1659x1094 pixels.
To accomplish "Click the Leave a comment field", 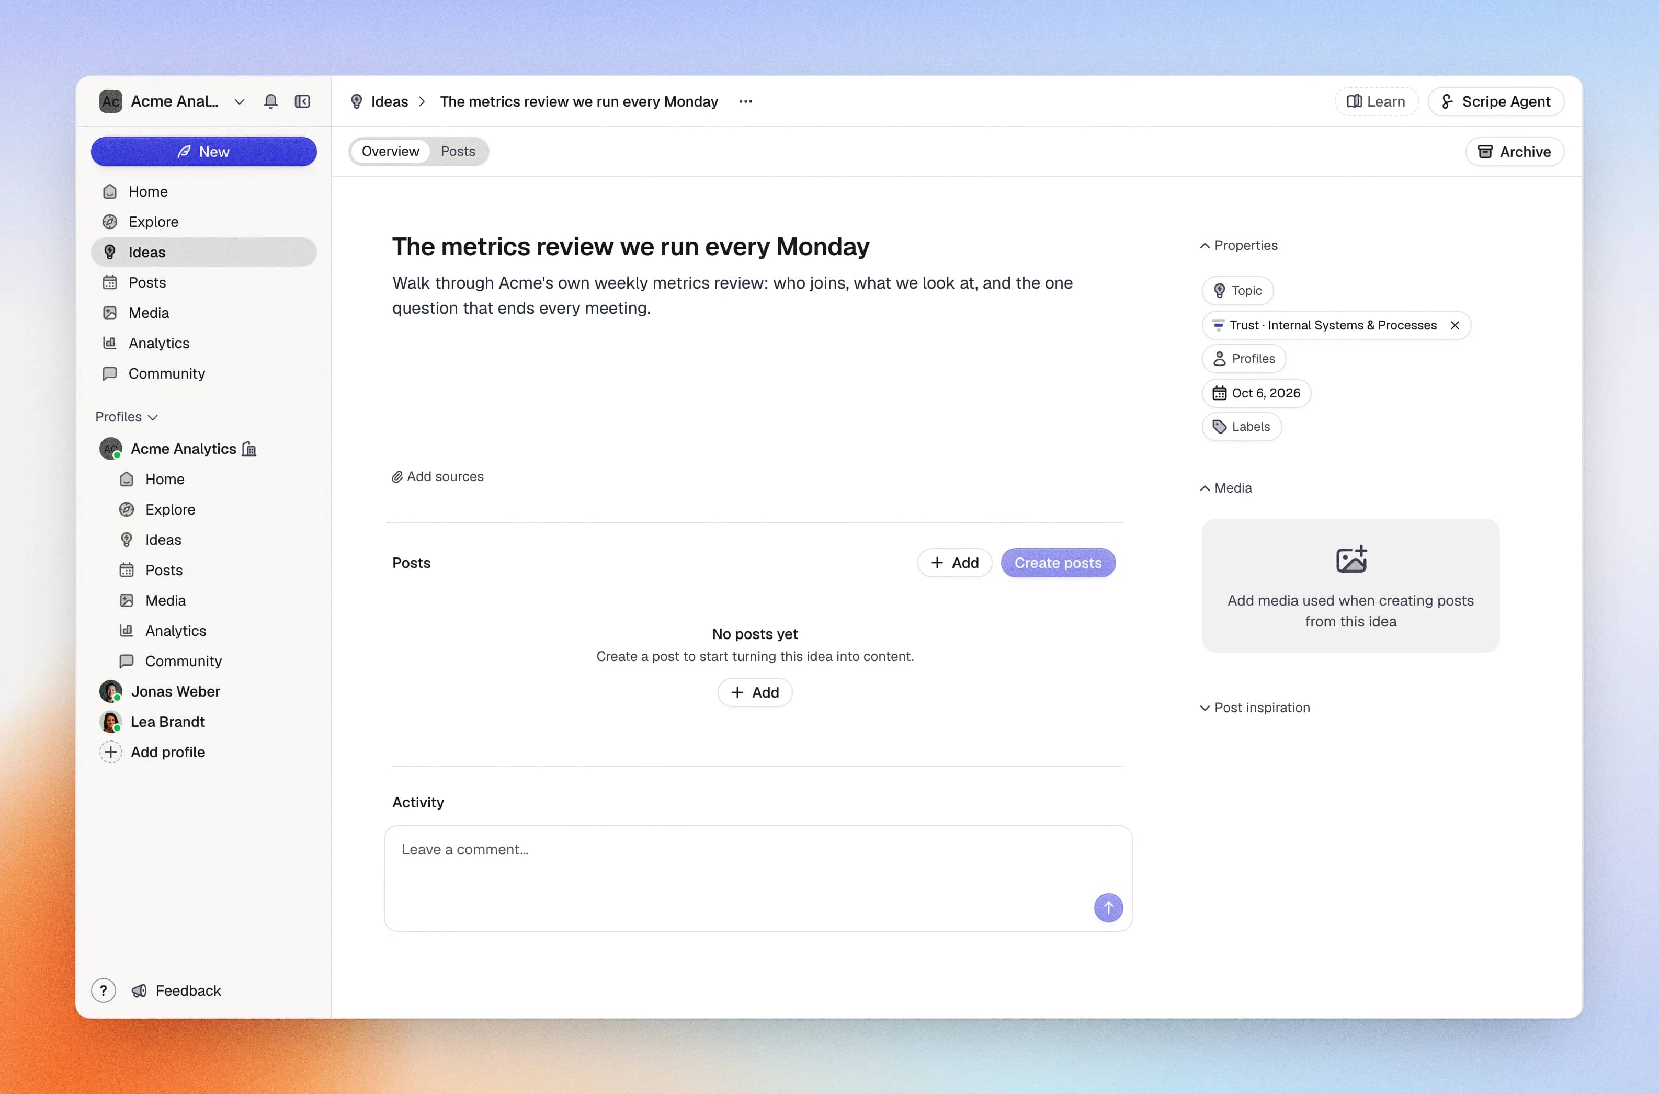I will tap(758, 879).
